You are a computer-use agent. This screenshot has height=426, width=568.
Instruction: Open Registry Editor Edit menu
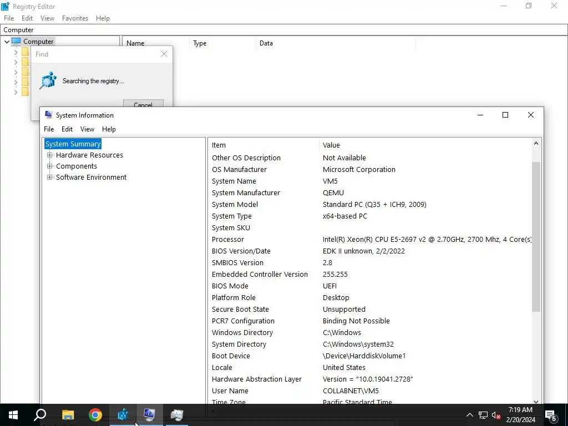[27, 18]
